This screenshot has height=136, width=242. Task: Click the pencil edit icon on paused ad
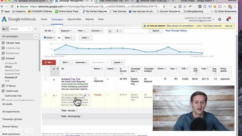pyautogui.click(x=85, y=95)
